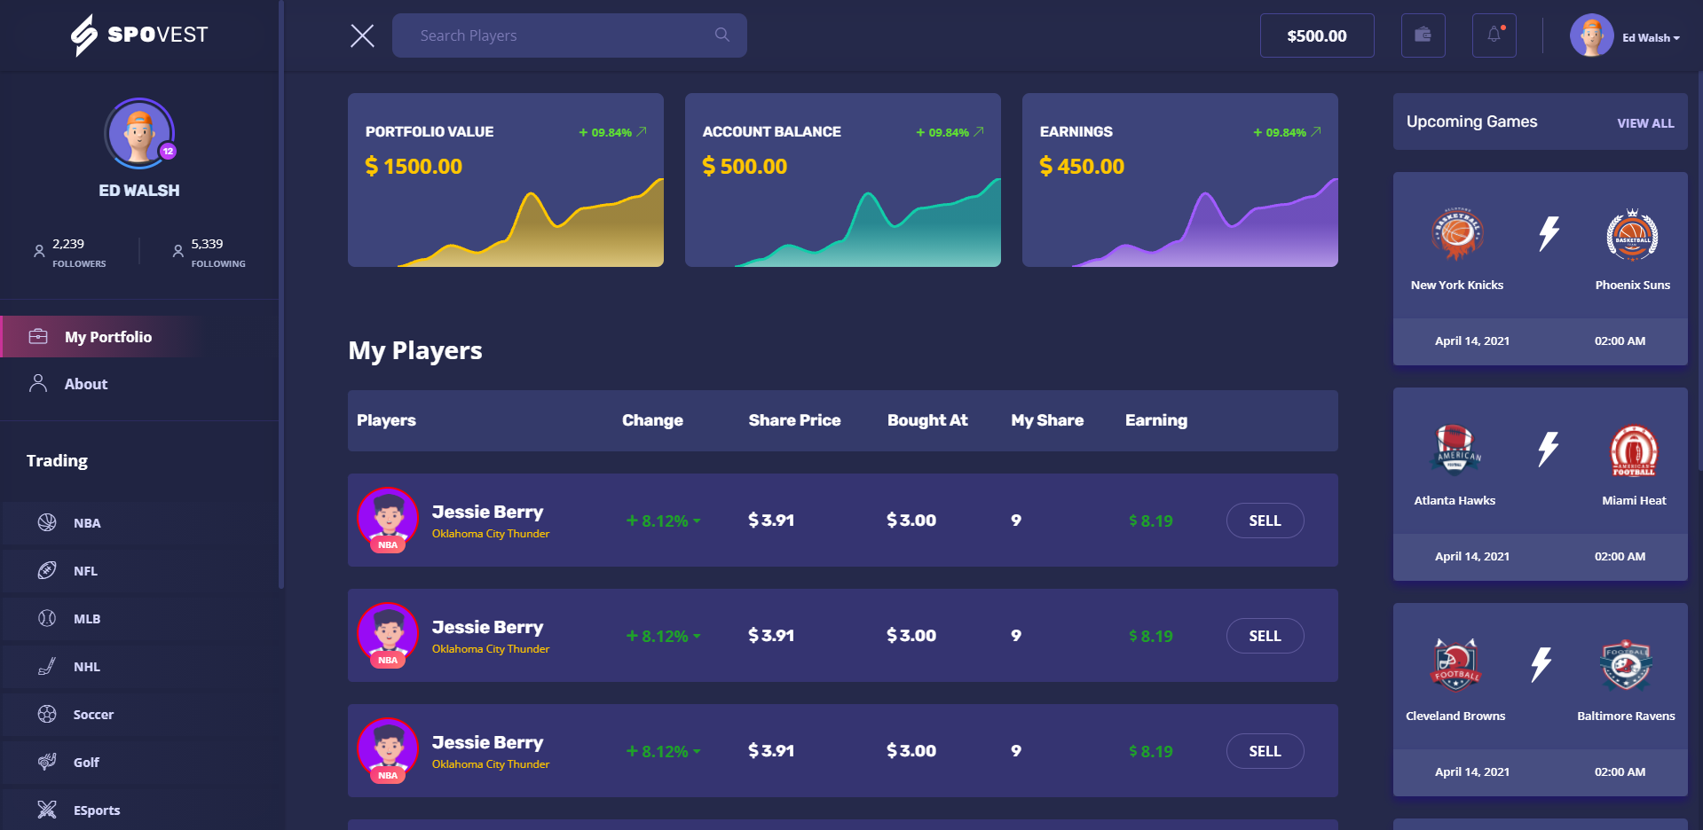Click second row Jessie Berry avatar
This screenshot has height=830, width=1703.
pyautogui.click(x=388, y=635)
